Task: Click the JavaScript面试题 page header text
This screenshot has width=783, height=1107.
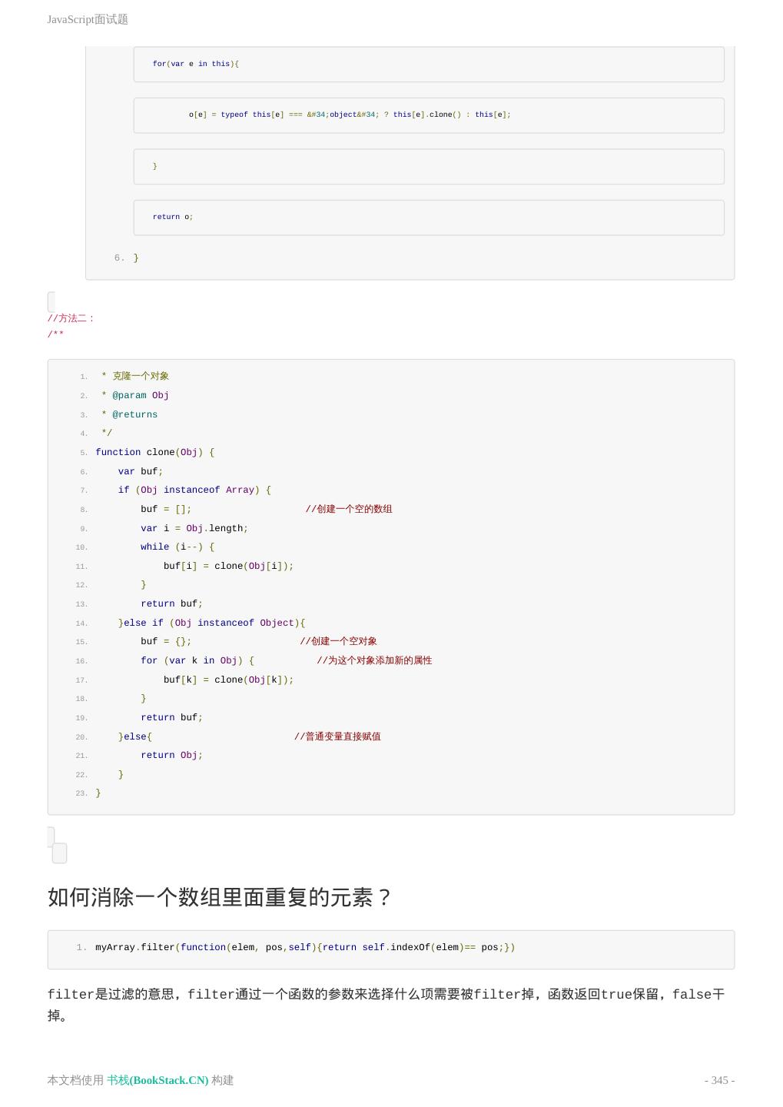Action: pos(88,19)
